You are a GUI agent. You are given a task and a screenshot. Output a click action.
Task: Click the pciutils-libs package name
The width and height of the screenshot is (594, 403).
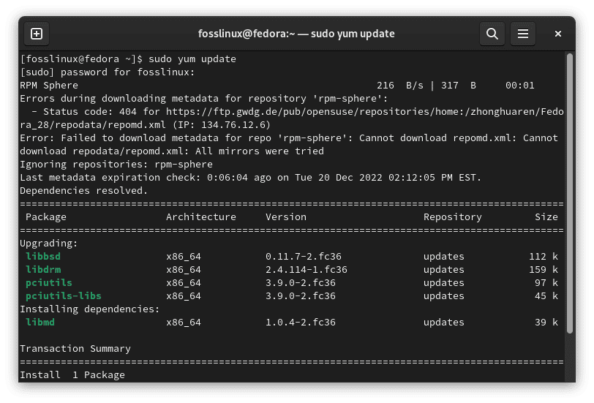tap(64, 296)
